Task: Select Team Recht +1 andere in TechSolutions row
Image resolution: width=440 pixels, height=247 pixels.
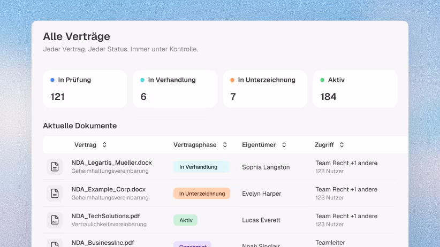Action: pyautogui.click(x=346, y=216)
